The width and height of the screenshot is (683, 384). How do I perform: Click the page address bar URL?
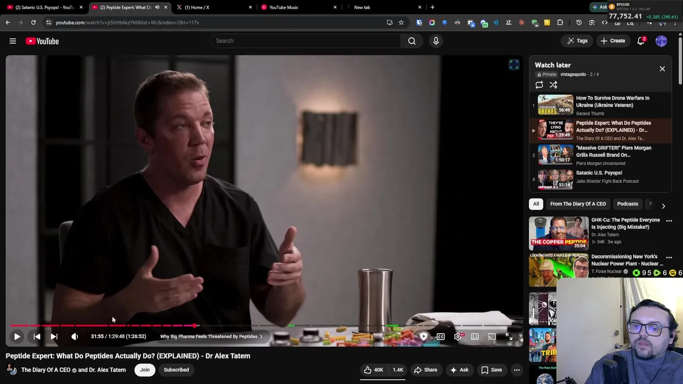127,22
